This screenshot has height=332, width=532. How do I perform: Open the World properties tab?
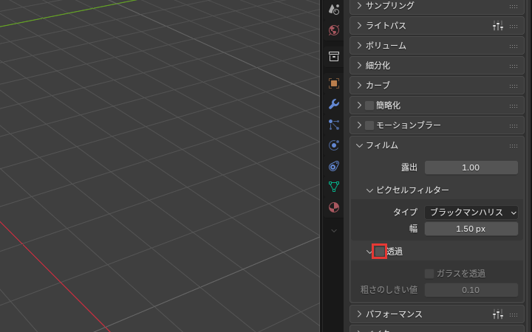[334, 30]
